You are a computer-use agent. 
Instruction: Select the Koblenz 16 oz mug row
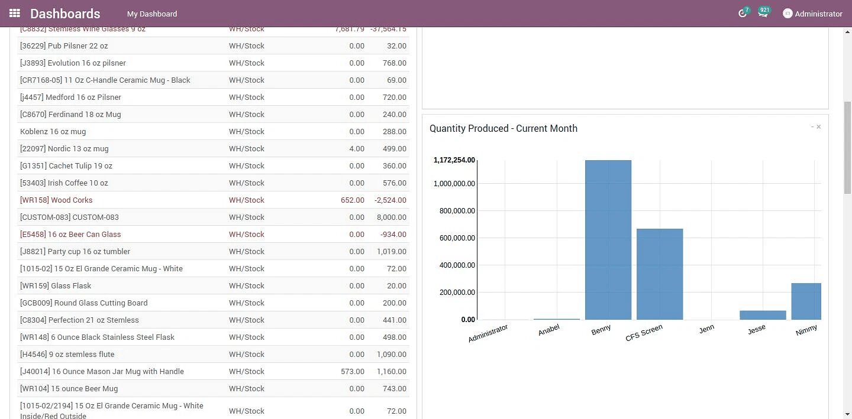tap(53, 132)
